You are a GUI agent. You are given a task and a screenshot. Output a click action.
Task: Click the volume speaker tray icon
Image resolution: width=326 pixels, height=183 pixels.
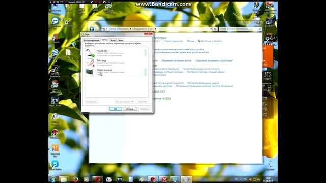[x=258, y=179]
